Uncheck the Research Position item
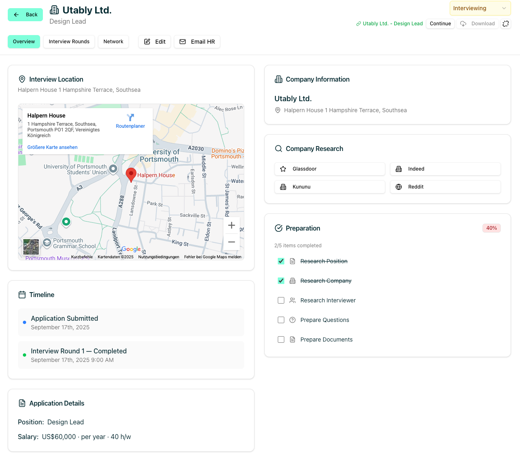This screenshot has width=520, height=457. pos(281,261)
